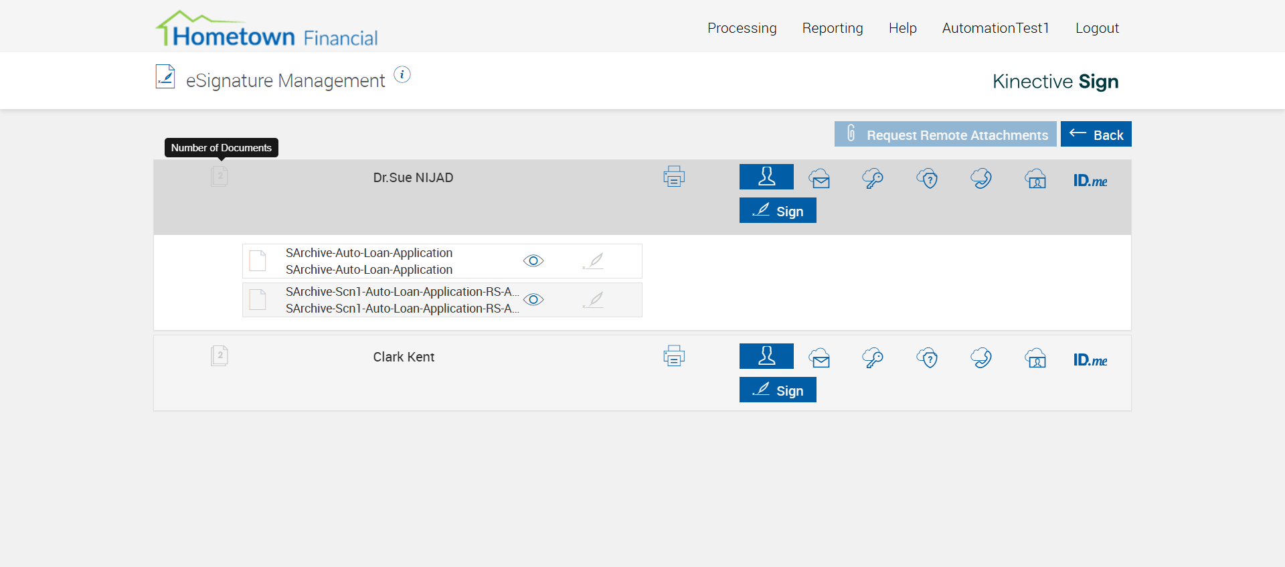Select in-person signer icon for Clark Kent
The image size is (1285, 567).
pyautogui.click(x=766, y=356)
